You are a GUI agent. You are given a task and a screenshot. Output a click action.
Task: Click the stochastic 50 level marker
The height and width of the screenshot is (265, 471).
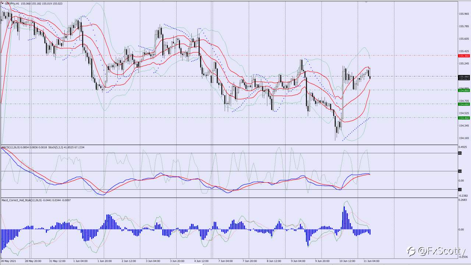tap(460, 171)
